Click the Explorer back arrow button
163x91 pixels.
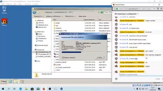tap(34, 12)
